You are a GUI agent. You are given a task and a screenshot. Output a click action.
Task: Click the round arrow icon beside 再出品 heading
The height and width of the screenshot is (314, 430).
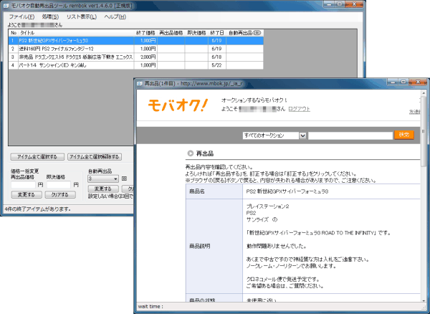191,153
